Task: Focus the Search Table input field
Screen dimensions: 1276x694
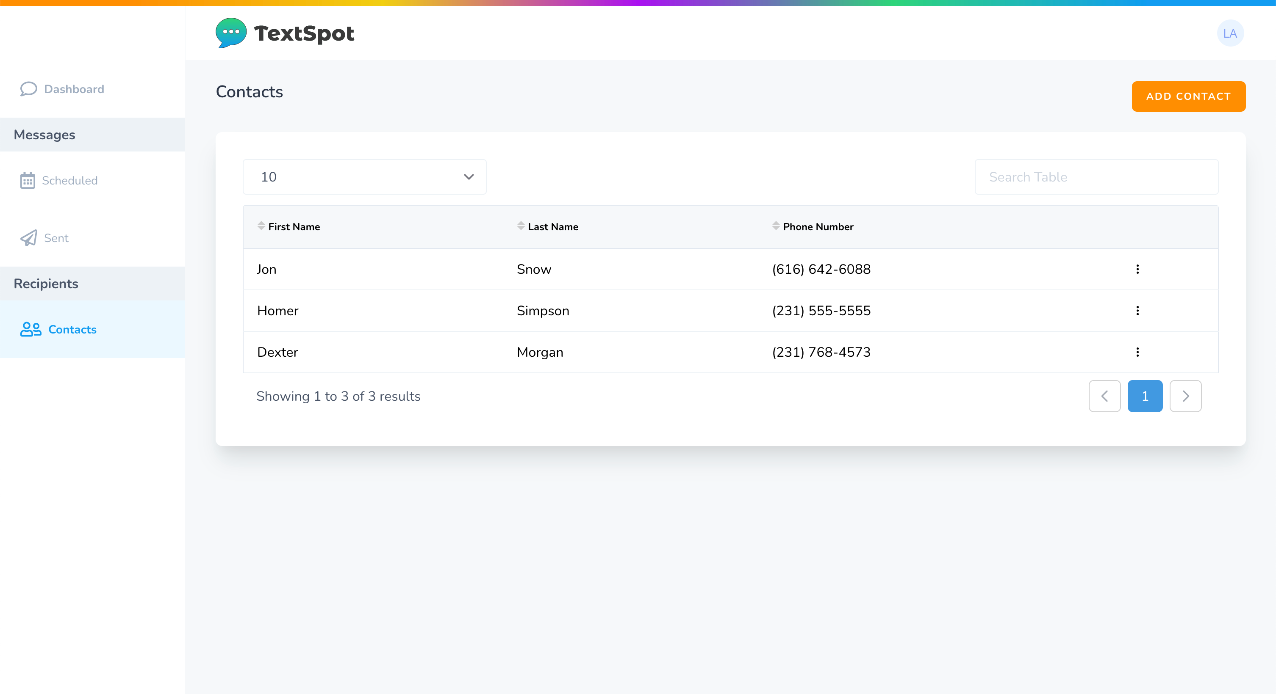Action: point(1096,177)
